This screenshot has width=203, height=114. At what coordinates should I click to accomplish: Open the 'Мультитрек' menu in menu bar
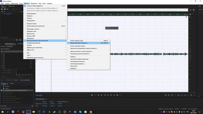pos(15,3)
